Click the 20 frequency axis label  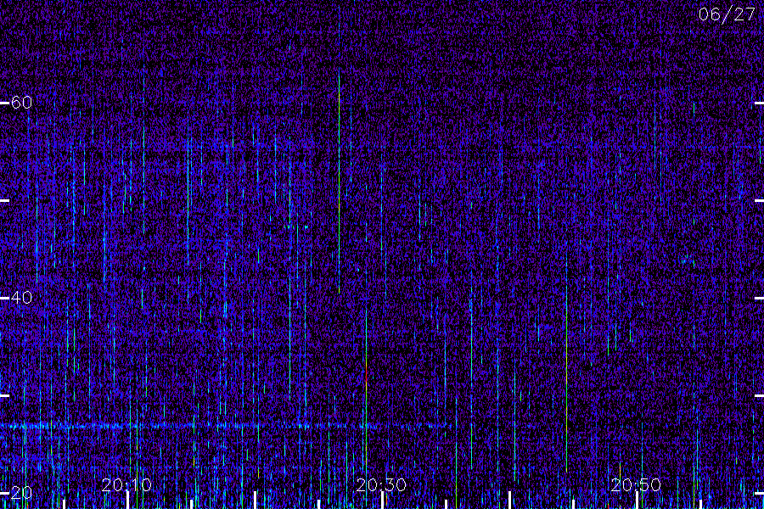point(21,492)
